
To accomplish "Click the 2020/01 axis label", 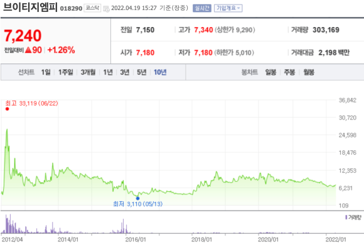I will [x=268, y=240].
